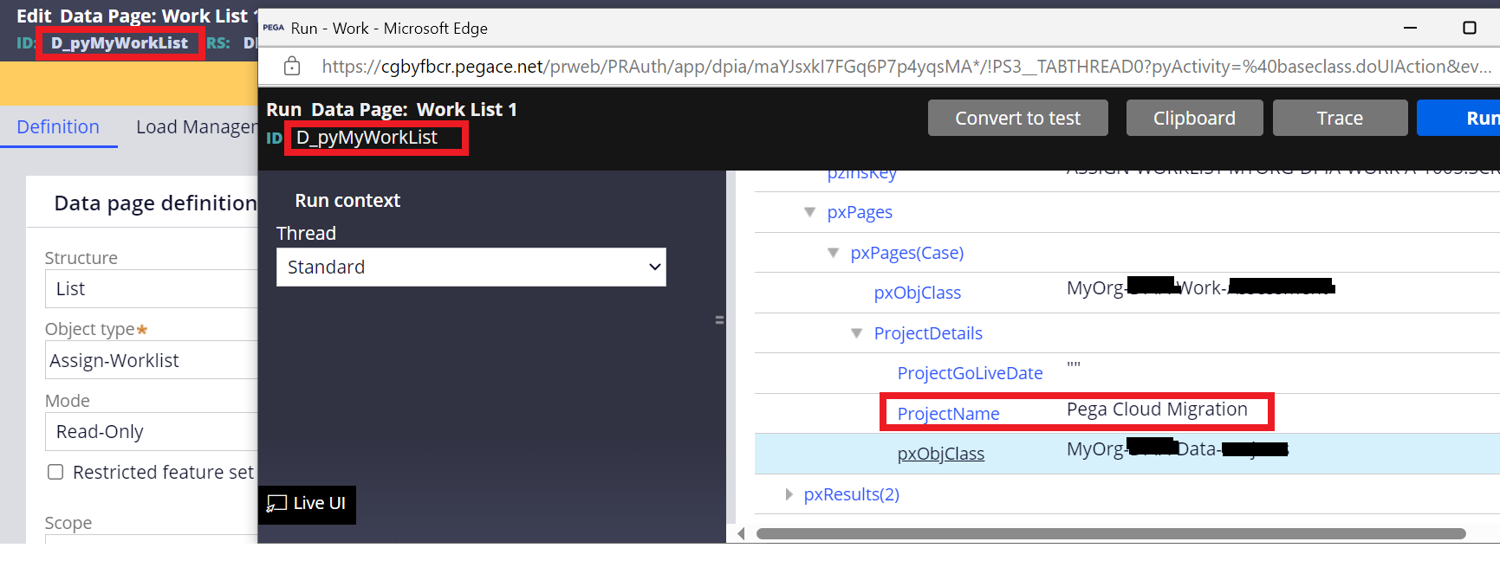1500x561 pixels.
Task: Enable the Restricted feature set checkbox
Action: click(55, 472)
